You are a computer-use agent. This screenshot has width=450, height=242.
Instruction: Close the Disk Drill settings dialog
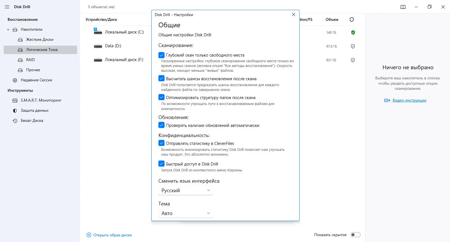[293, 14]
